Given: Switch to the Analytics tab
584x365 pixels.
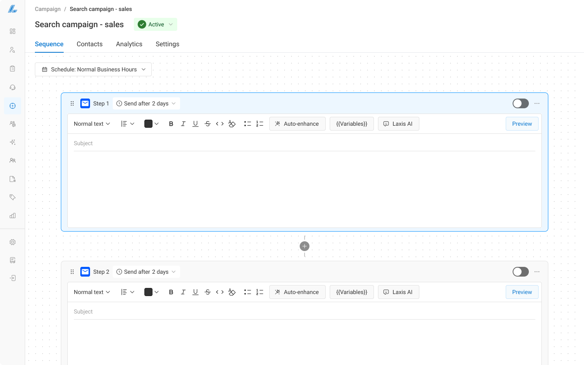Looking at the screenshot, I should (x=129, y=44).
